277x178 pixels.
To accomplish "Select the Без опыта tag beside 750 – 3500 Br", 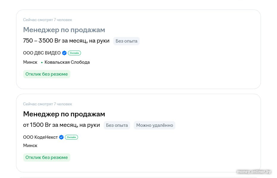I will tap(126, 41).
